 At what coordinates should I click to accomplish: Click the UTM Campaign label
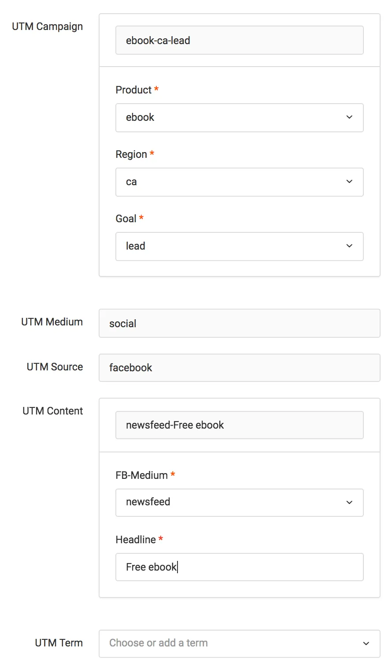(47, 26)
